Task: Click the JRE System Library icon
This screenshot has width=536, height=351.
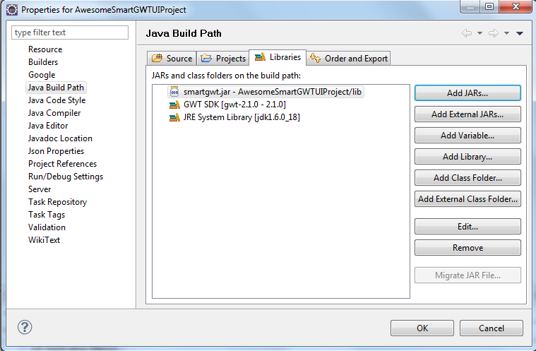Action: pos(174,117)
